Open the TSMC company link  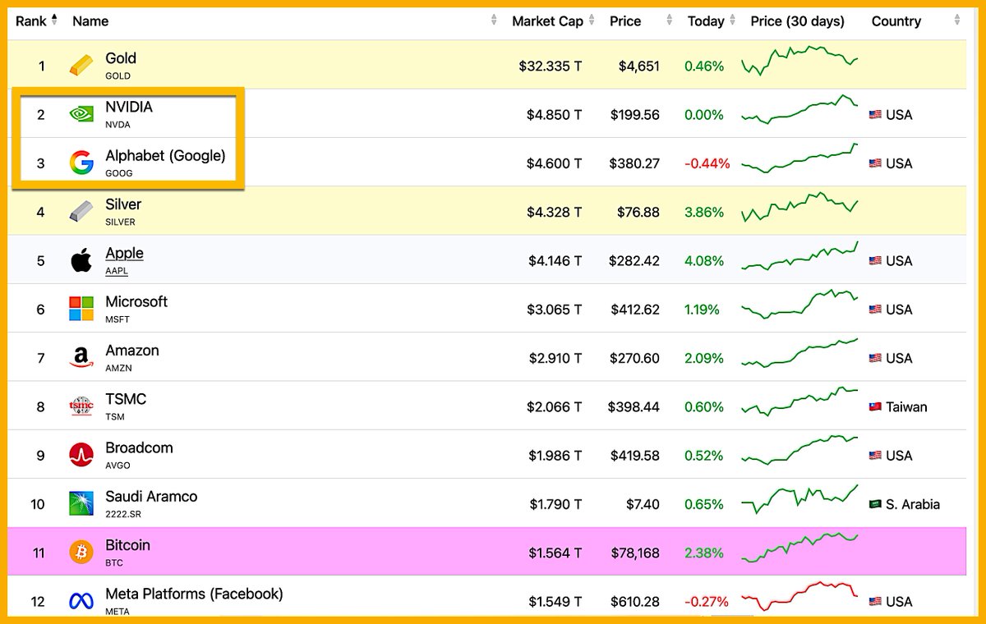(x=126, y=399)
